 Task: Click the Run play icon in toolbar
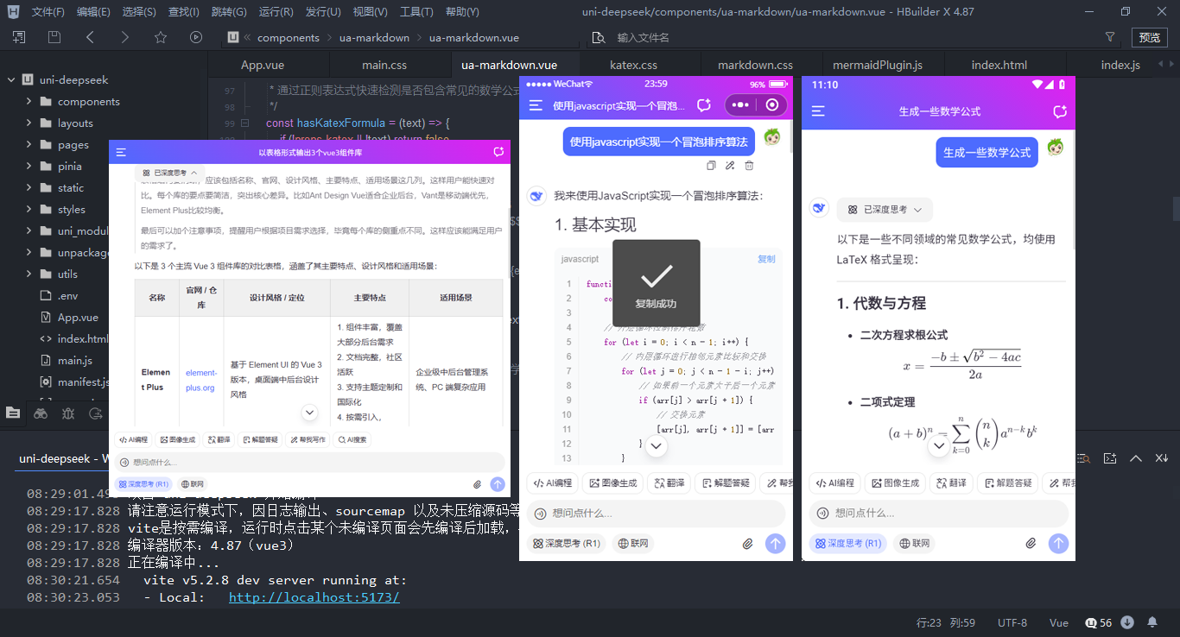(x=196, y=37)
